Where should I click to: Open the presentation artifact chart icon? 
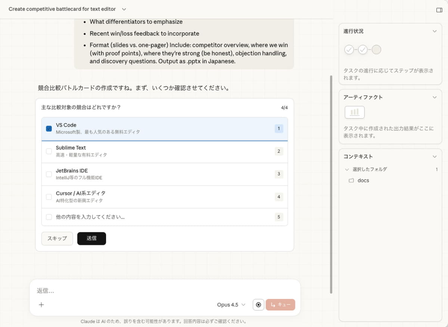pos(354,112)
